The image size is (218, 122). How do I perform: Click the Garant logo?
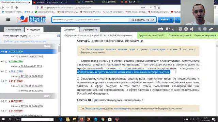31,20
